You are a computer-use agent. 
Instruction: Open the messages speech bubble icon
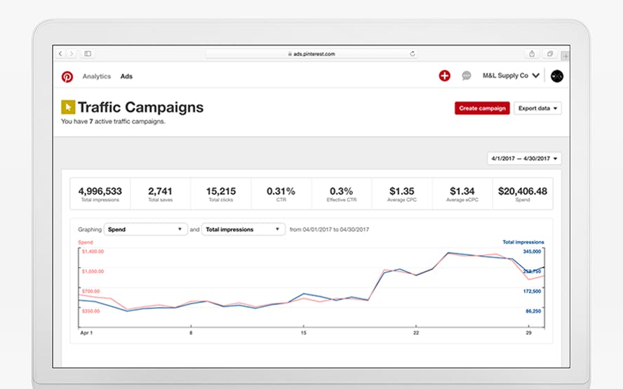tap(467, 76)
